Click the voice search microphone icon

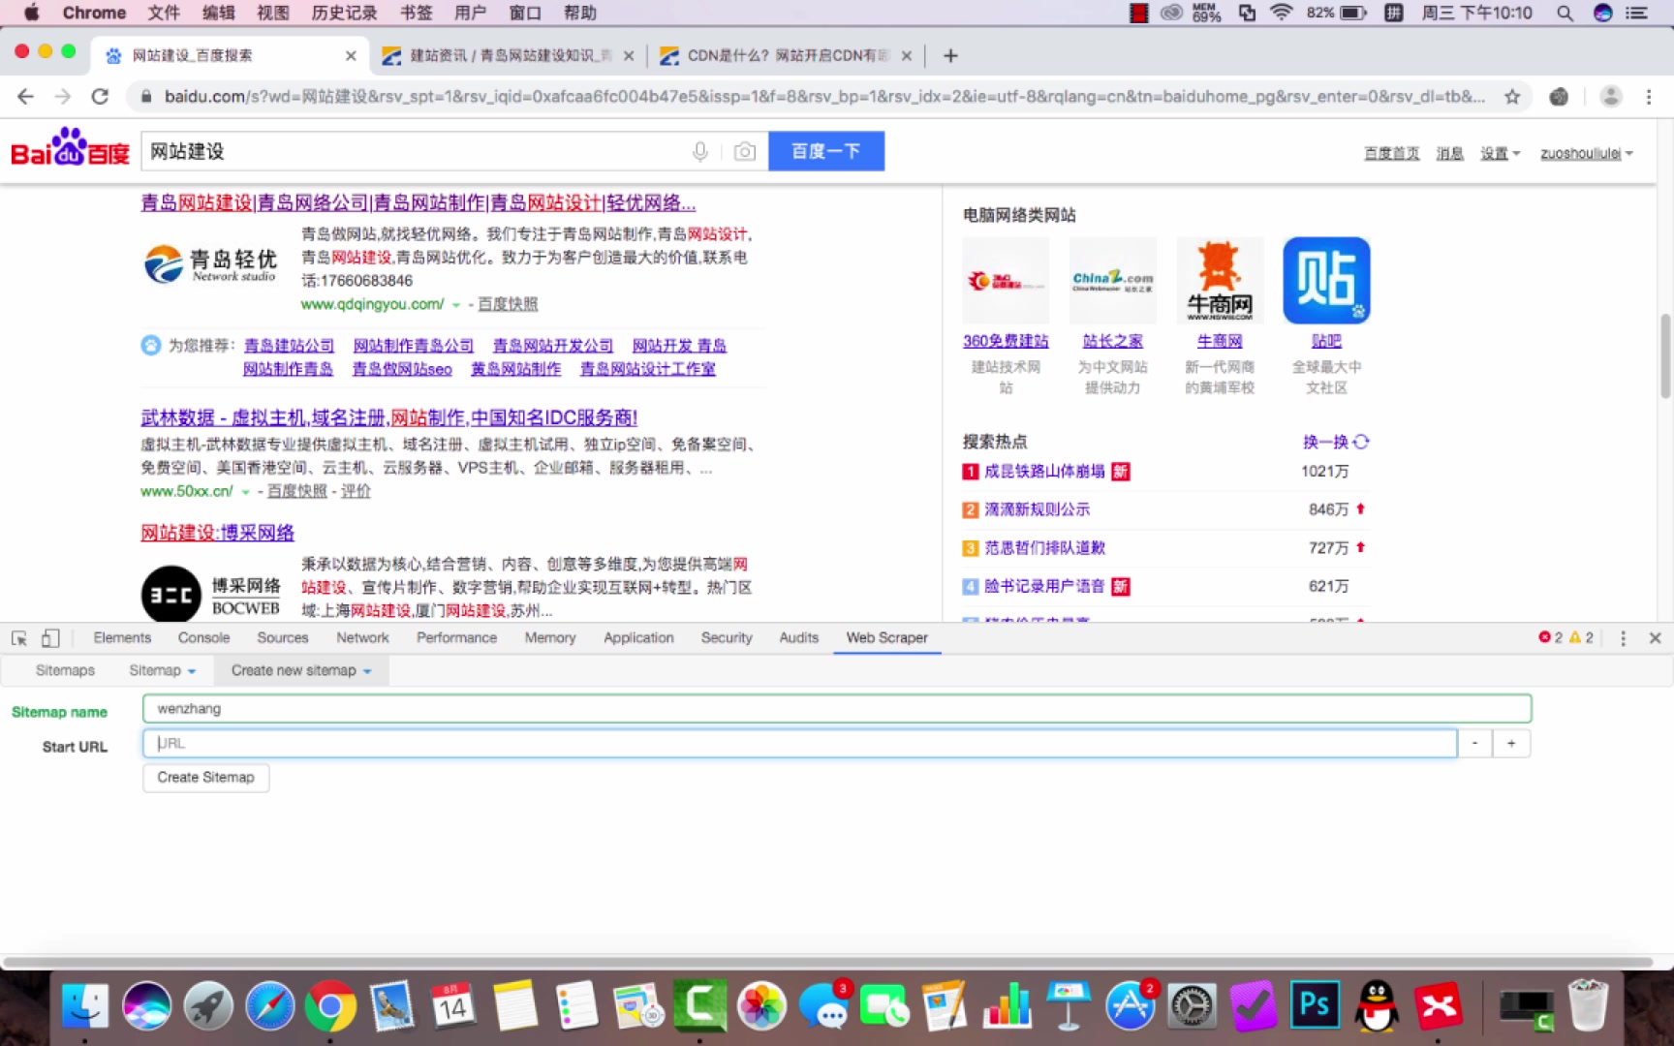click(x=700, y=151)
